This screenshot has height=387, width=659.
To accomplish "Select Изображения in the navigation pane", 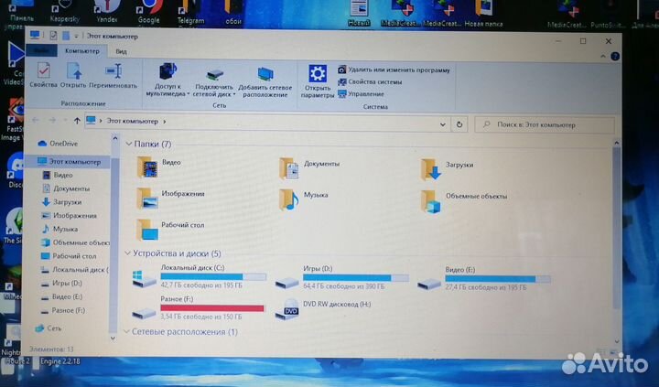I will (x=74, y=216).
